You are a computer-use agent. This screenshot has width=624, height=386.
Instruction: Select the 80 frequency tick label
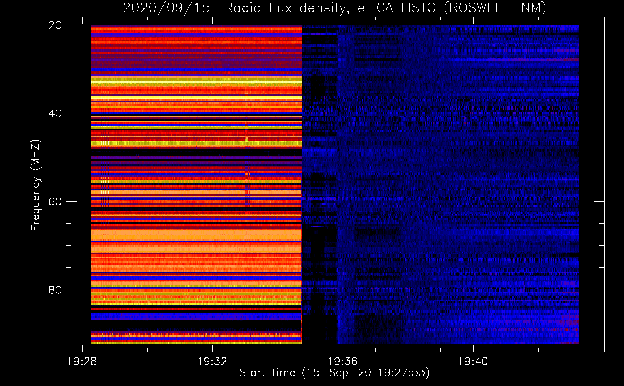[55, 290]
